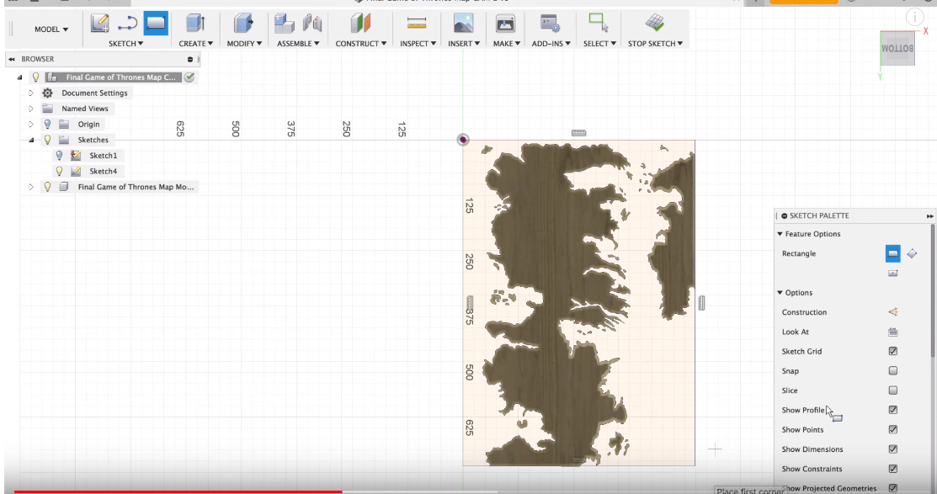Open the INSERT menu
Image resolution: width=937 pixels, height=494 pixels.
coord(464,44)
